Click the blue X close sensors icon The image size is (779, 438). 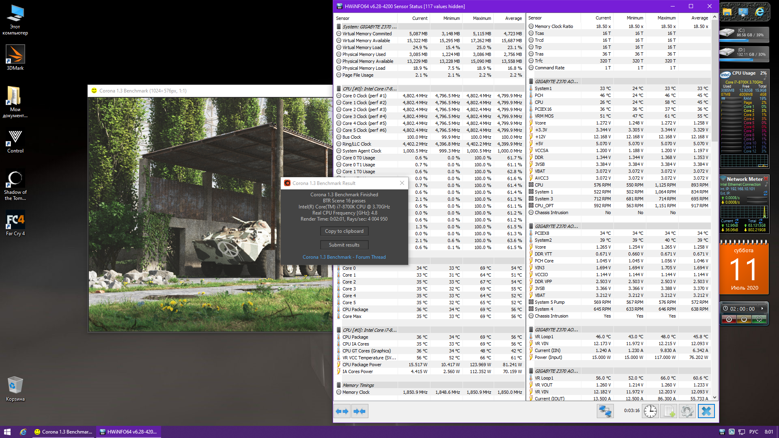706,411
